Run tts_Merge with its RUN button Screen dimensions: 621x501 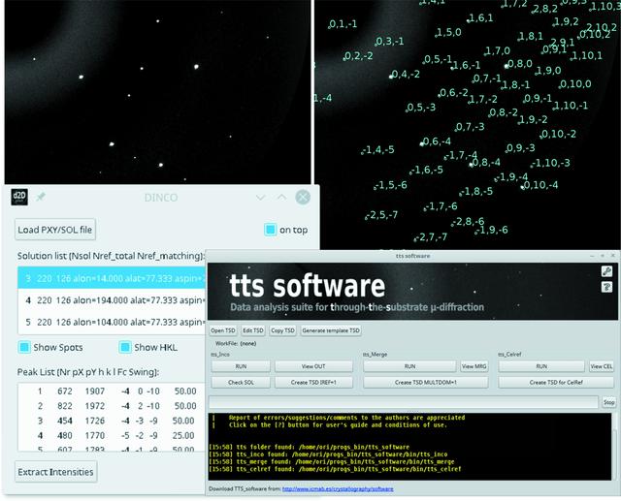(409, 366)
